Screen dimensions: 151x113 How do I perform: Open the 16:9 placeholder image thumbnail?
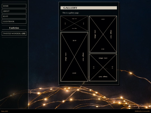click(74, 57)
